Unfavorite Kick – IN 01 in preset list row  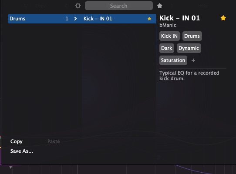[149, 19]
